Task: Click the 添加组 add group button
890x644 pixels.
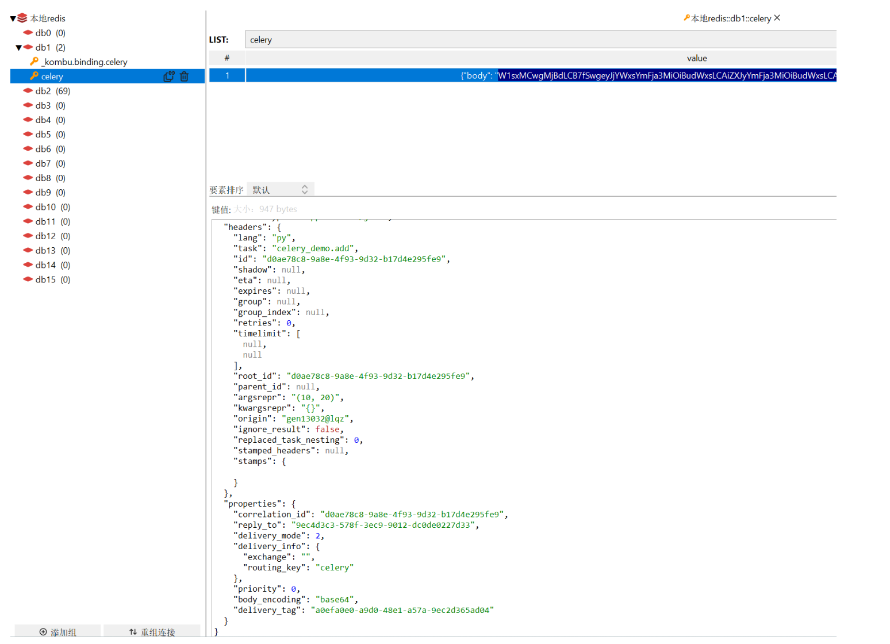Action: (x=57, y=631)
